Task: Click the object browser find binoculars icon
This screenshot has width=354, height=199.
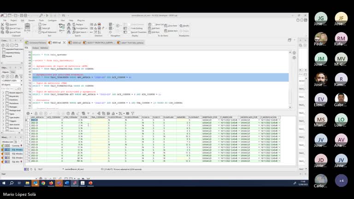Action: click(x=17, y=76)
